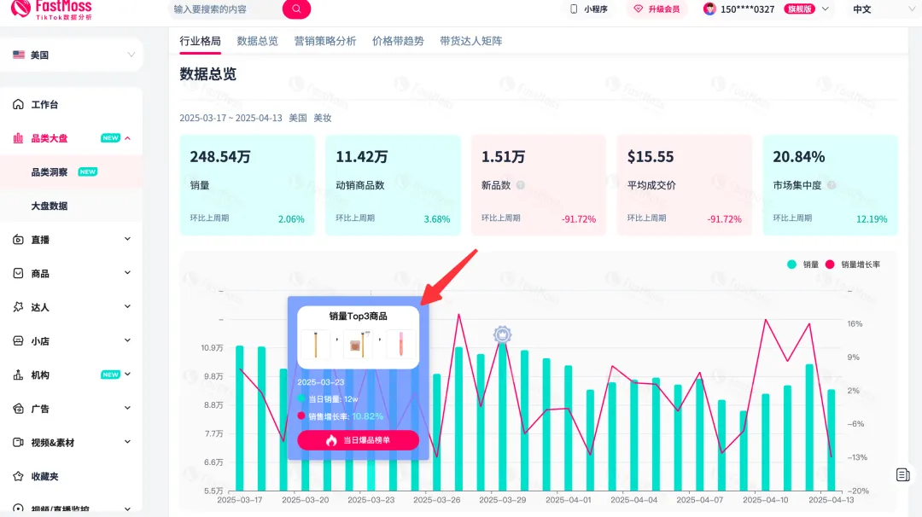
Task: Open the floating document icon at right
Action: 903,474
